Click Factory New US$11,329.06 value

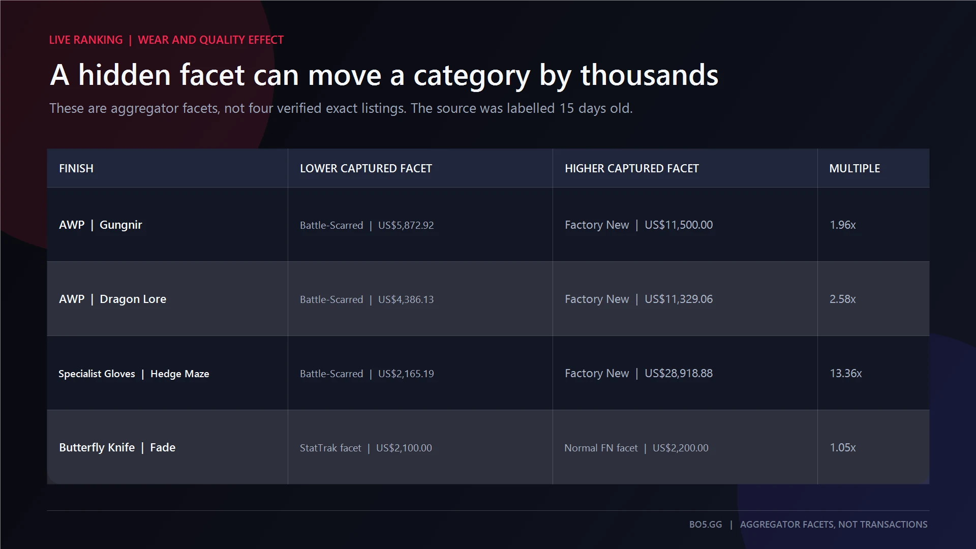639,299
